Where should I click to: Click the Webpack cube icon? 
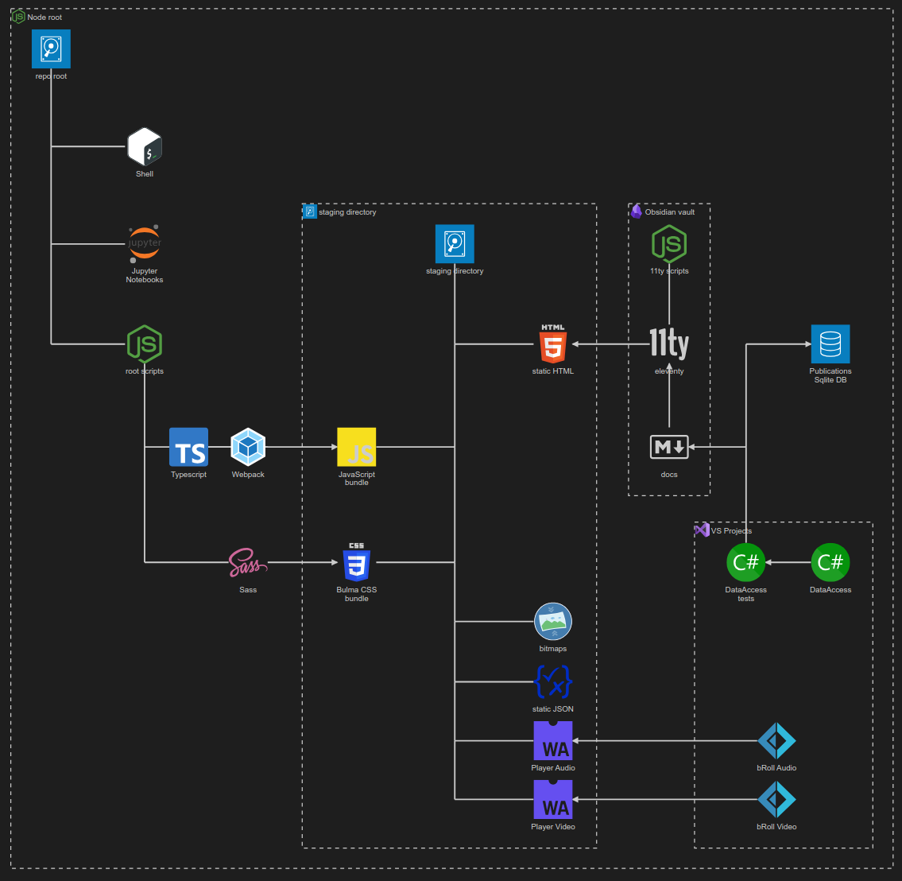point(248,448)
